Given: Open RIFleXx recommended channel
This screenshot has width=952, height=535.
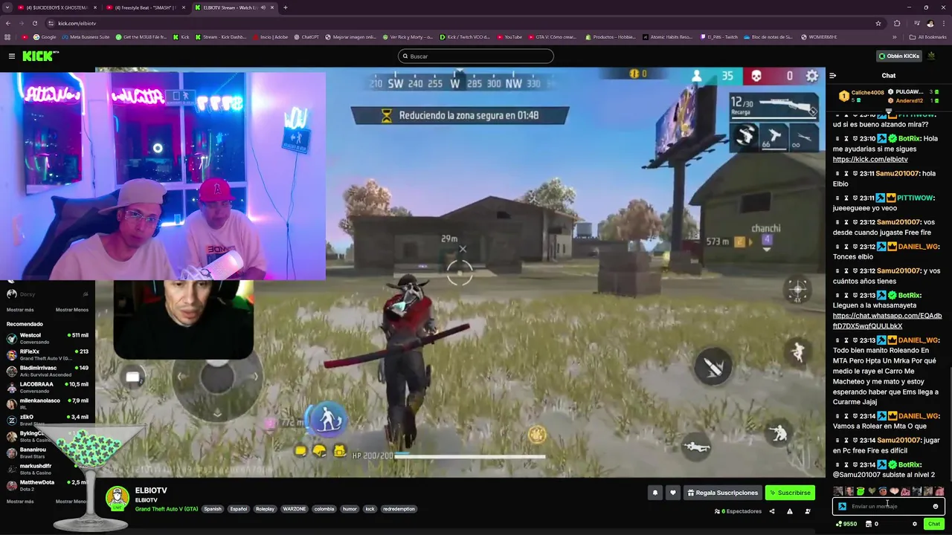Looking at the screenshot, I should pyautogui.click(x=48, y=354).
